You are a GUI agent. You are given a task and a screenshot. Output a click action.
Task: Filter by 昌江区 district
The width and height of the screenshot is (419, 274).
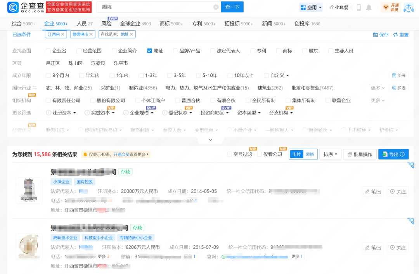coord(53,63)
